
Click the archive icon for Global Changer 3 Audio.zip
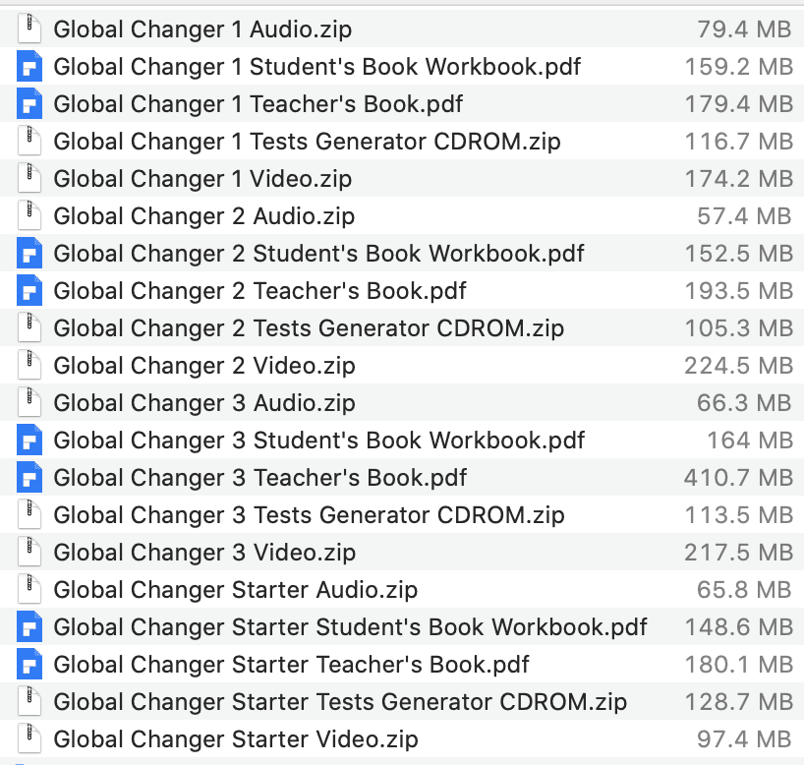pyautogui.click(x=31, y=402)
